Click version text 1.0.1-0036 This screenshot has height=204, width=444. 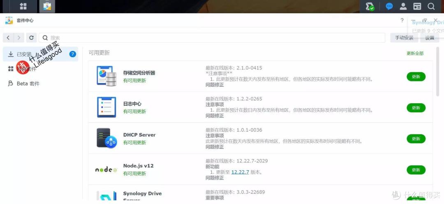[249, 130]
